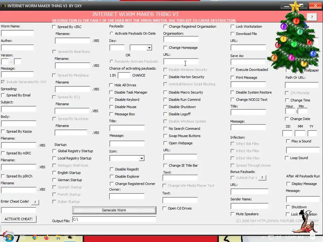Tick Swap Mouse Buttons checkbox
323x242 pixels.
pos(165,135)
